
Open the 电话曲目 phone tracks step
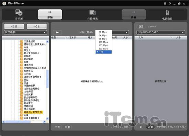pos(167,15)
